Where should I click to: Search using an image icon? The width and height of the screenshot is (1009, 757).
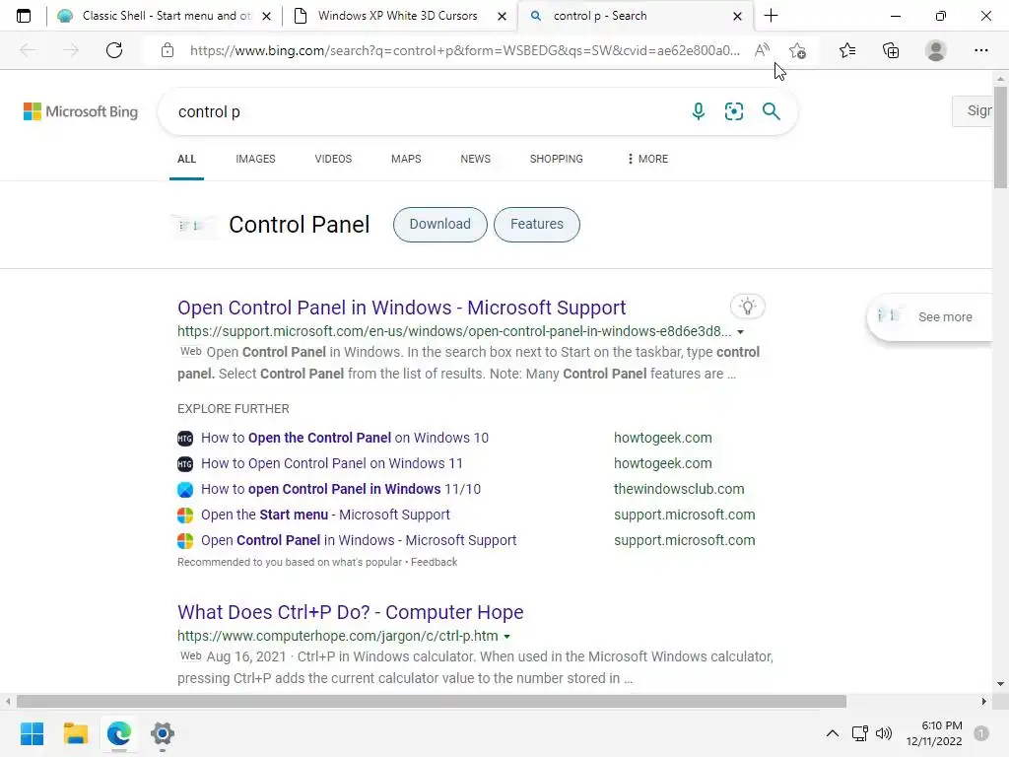734,111
